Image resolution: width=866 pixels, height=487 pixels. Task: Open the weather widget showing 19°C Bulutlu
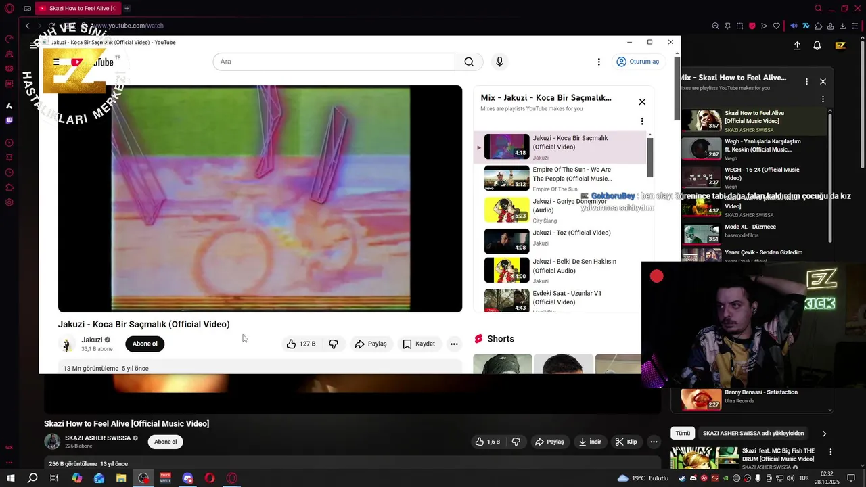(643, 478)
